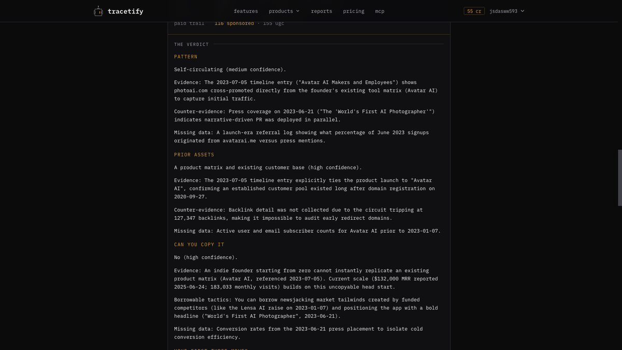This screenshot has height=350, width=622.
Task: Open the pricing nav link
Action: pyautogui.click(x=354, y=11)
